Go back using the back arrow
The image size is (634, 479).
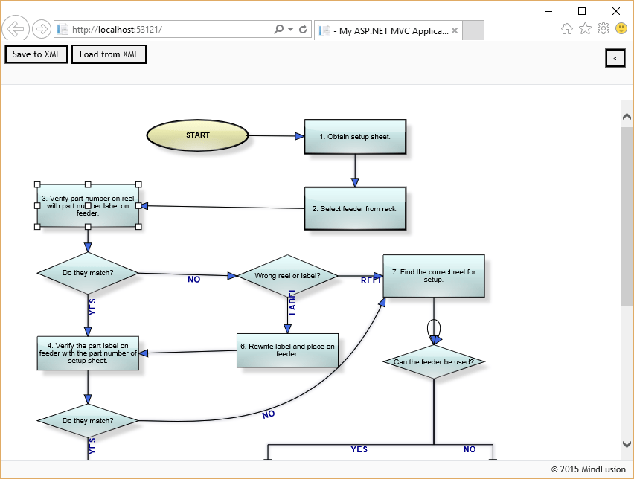pyautogui.click(x=15, y=28)
